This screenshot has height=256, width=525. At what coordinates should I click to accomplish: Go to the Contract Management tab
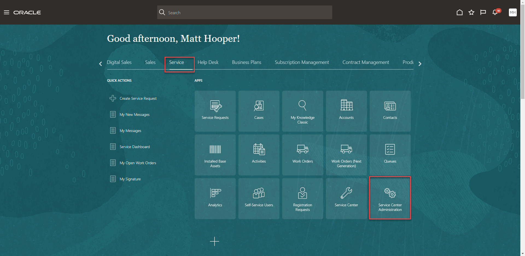click(x=366, y=62)
